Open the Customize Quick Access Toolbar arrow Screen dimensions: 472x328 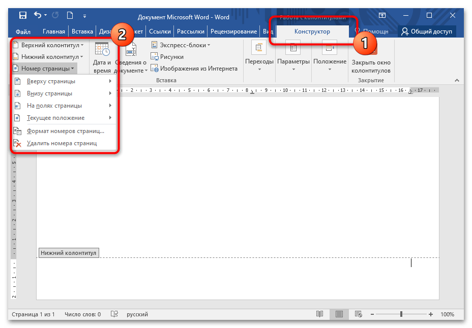[x=84, y=16]
